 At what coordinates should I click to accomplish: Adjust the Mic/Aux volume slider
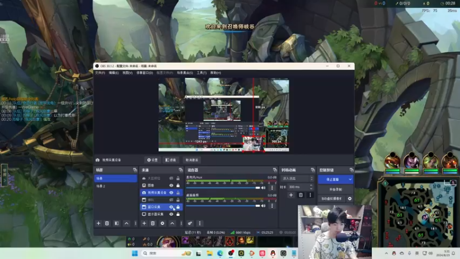(223, 188)
